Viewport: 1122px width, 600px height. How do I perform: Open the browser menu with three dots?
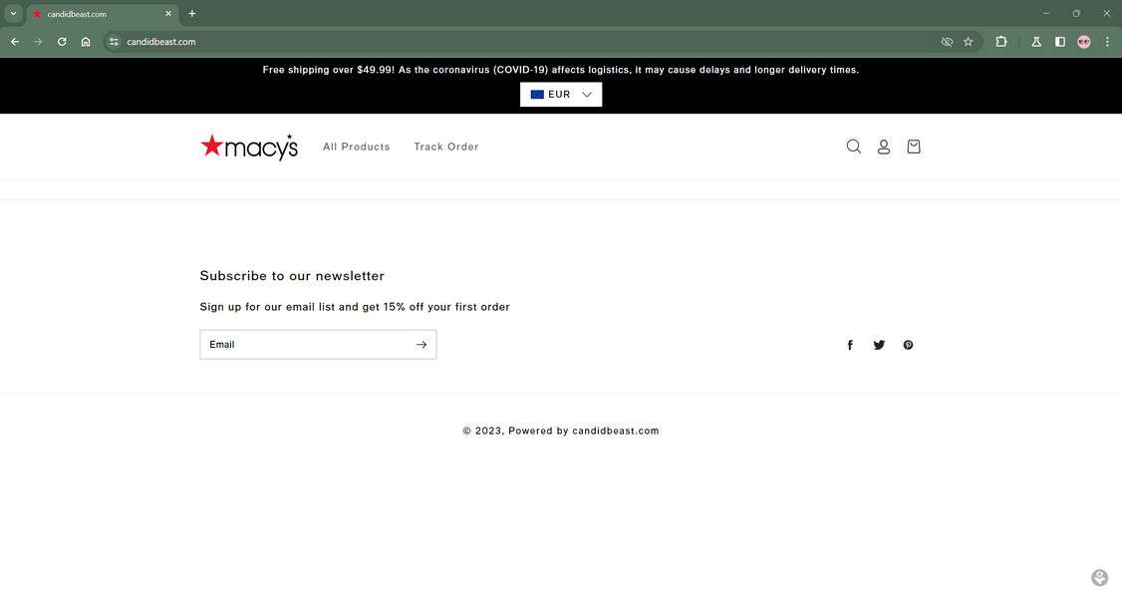point(1105,41)
